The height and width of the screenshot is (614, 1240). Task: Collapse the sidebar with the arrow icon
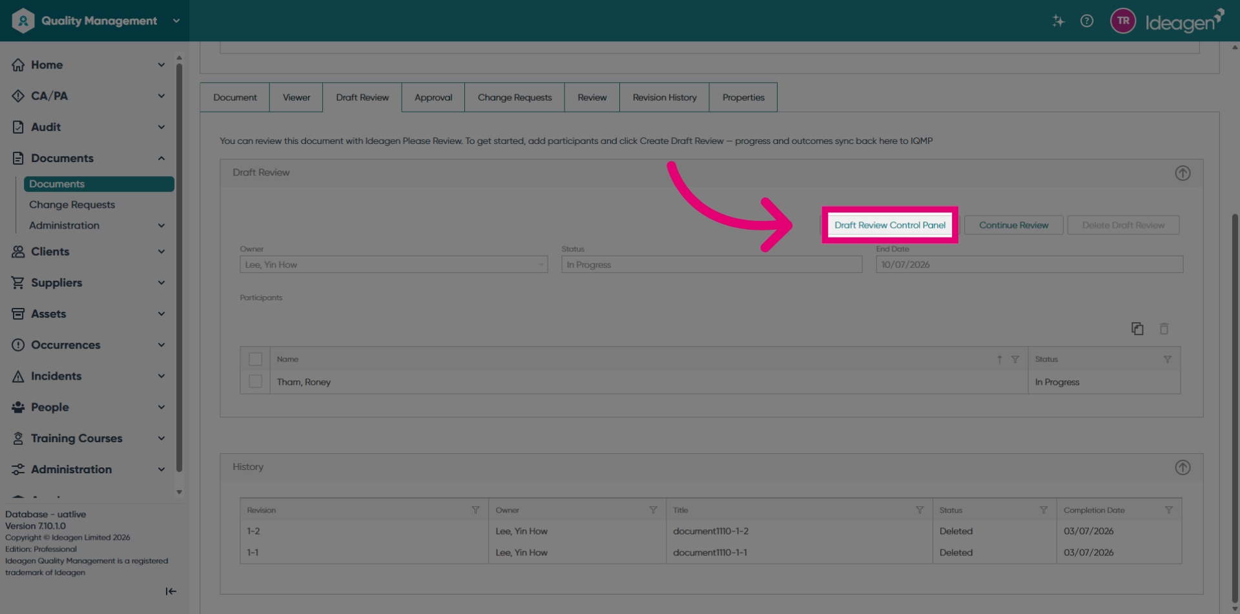pos(170,591)
